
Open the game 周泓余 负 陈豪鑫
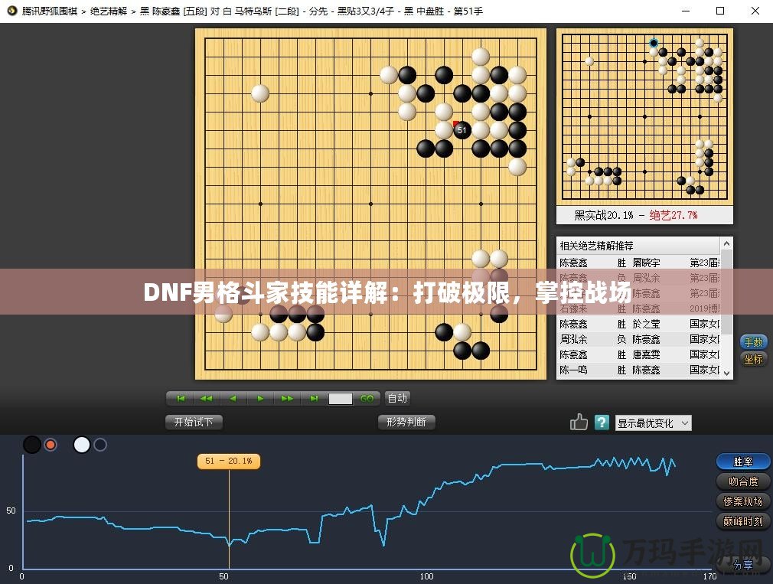click(x=639, y=339)
